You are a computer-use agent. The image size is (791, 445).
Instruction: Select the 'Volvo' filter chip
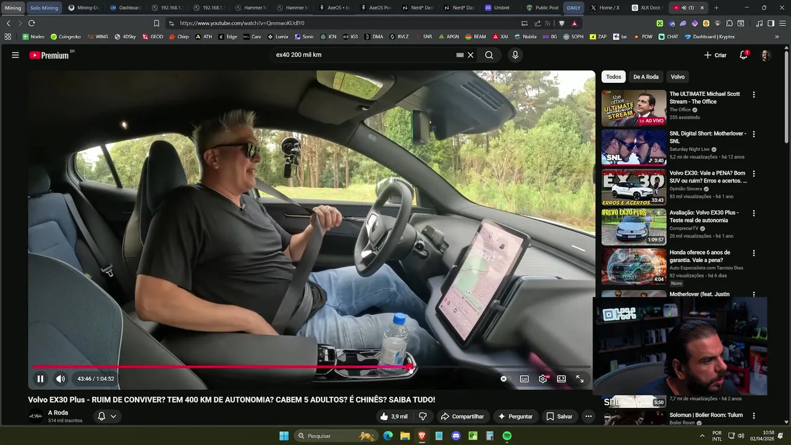(x=678, y=77)
